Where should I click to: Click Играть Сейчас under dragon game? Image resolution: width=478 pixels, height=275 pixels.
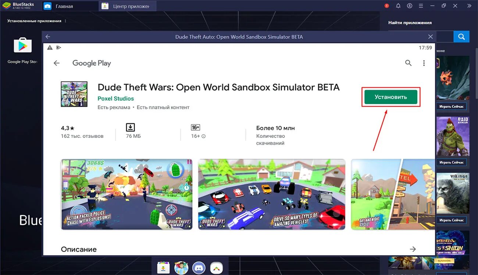tap(452, 107)
